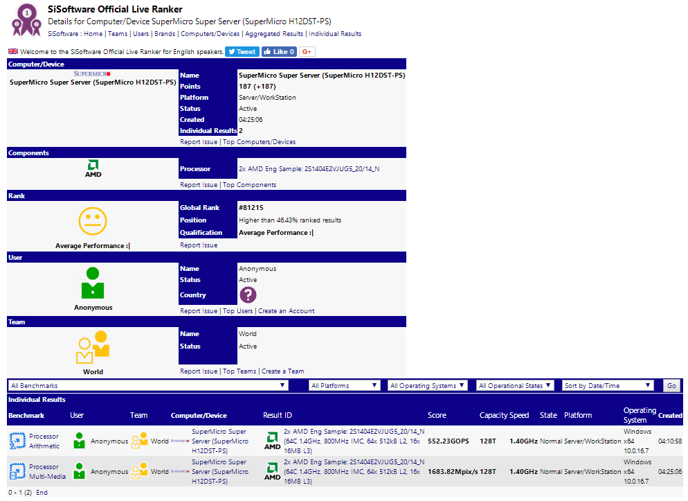Open the All Operational States dropdown
The image size is (688, 501).
[515, 385]
